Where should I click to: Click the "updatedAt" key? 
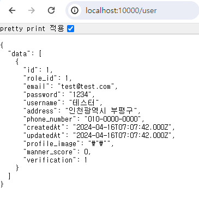[x=44, y=135]
